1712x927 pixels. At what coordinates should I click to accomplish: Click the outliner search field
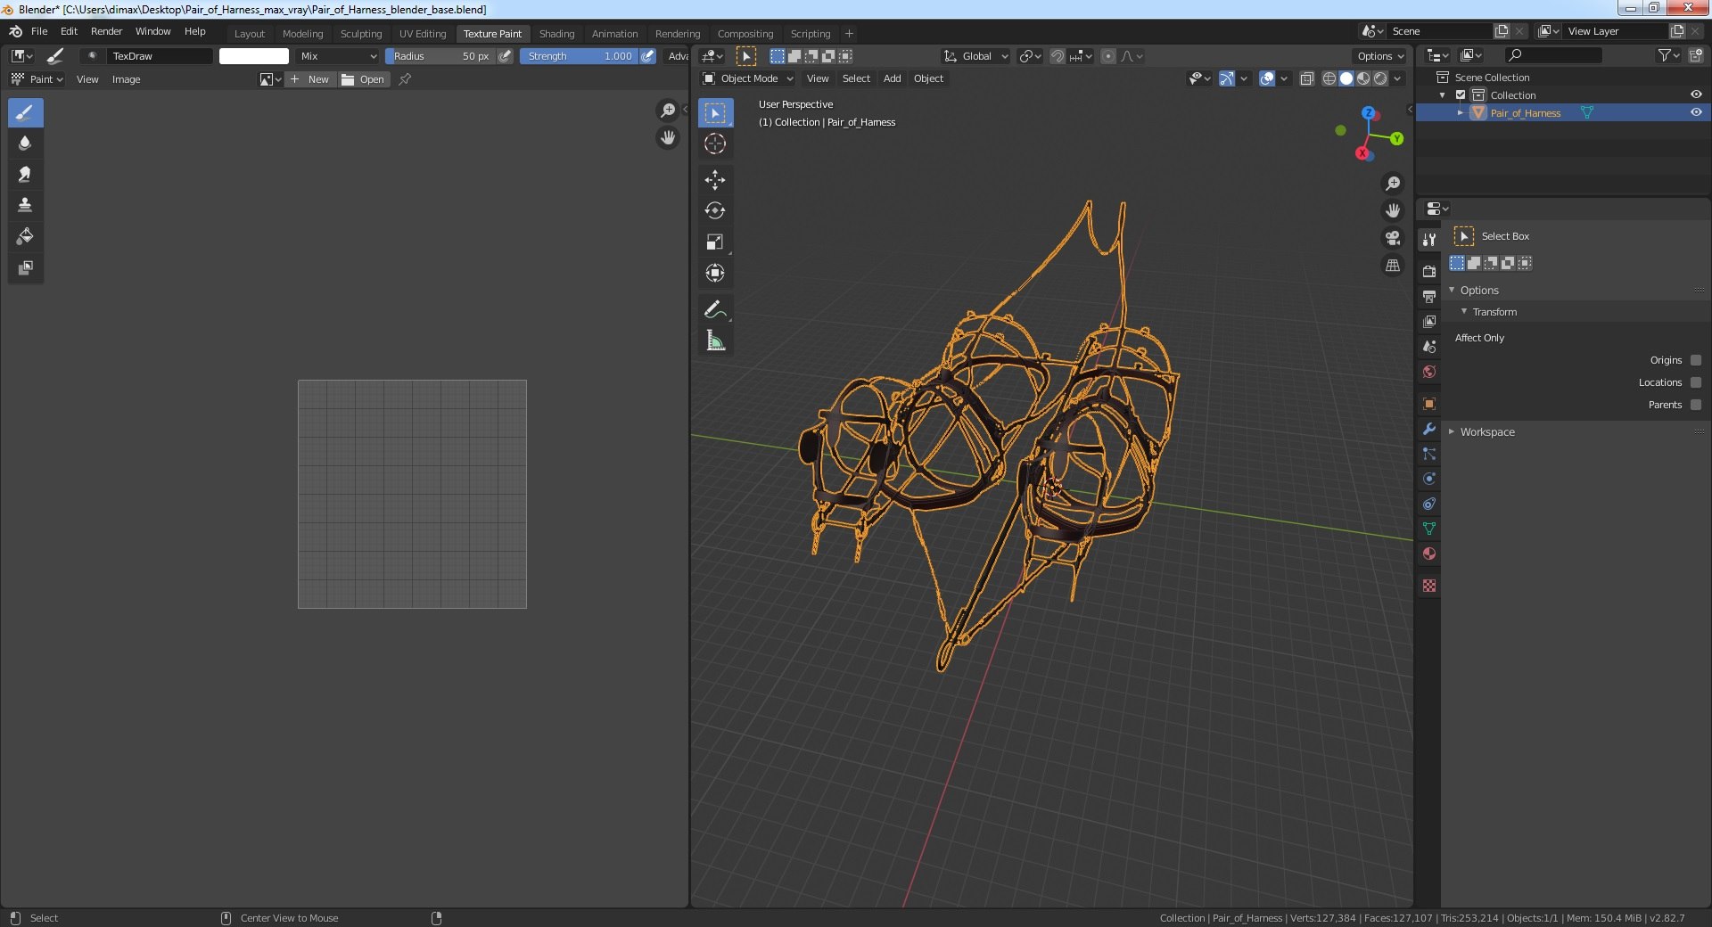1551,55
